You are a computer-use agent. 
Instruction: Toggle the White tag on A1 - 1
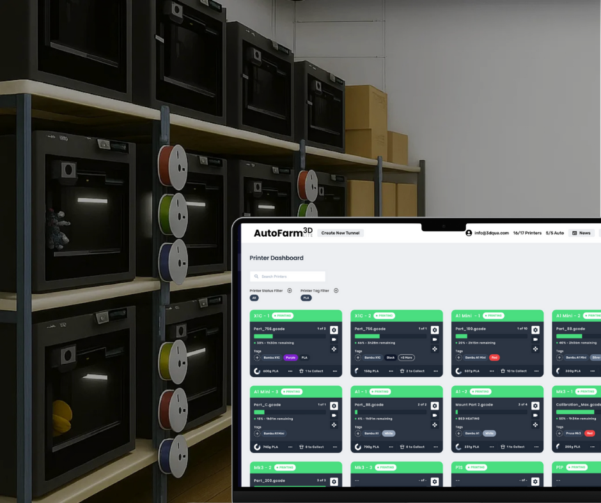(x=389, y=433)
